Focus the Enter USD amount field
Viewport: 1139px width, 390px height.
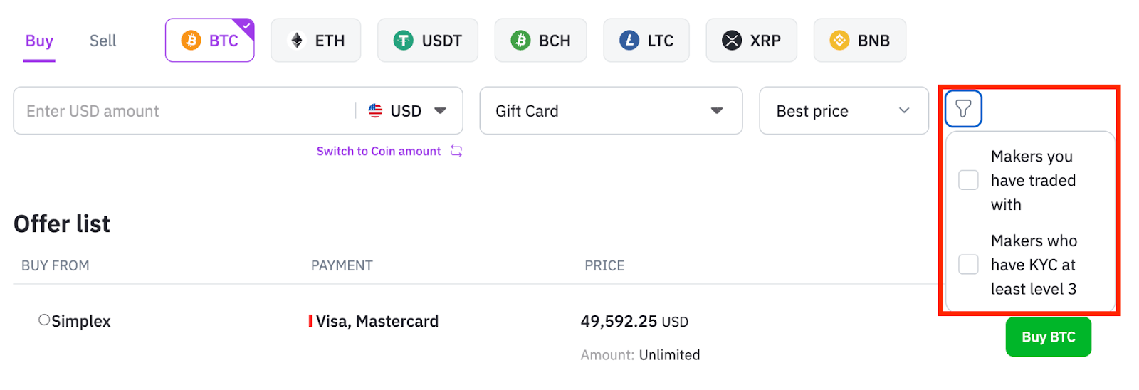coord(185,111)
